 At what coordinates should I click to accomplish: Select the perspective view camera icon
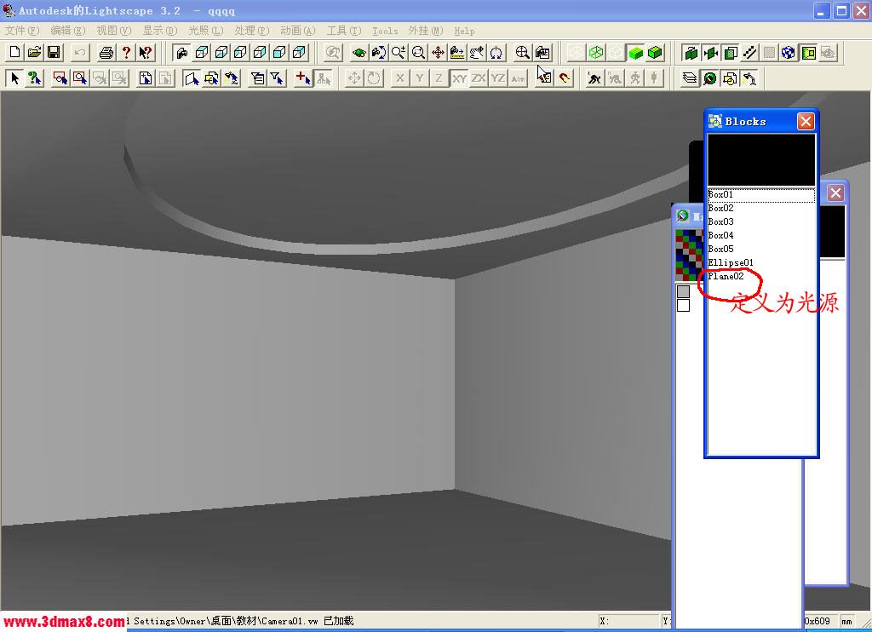[182, 52]
